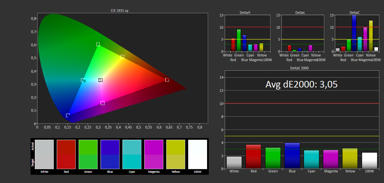Image resolution: width=384 pixels, height=183 pixels.
Task: Select the Red bar in DeltaE 2000 chart
Action: point(254,157)
